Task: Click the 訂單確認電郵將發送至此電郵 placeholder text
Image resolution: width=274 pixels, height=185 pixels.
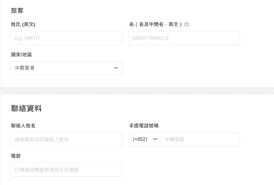Action: point(47,170)
